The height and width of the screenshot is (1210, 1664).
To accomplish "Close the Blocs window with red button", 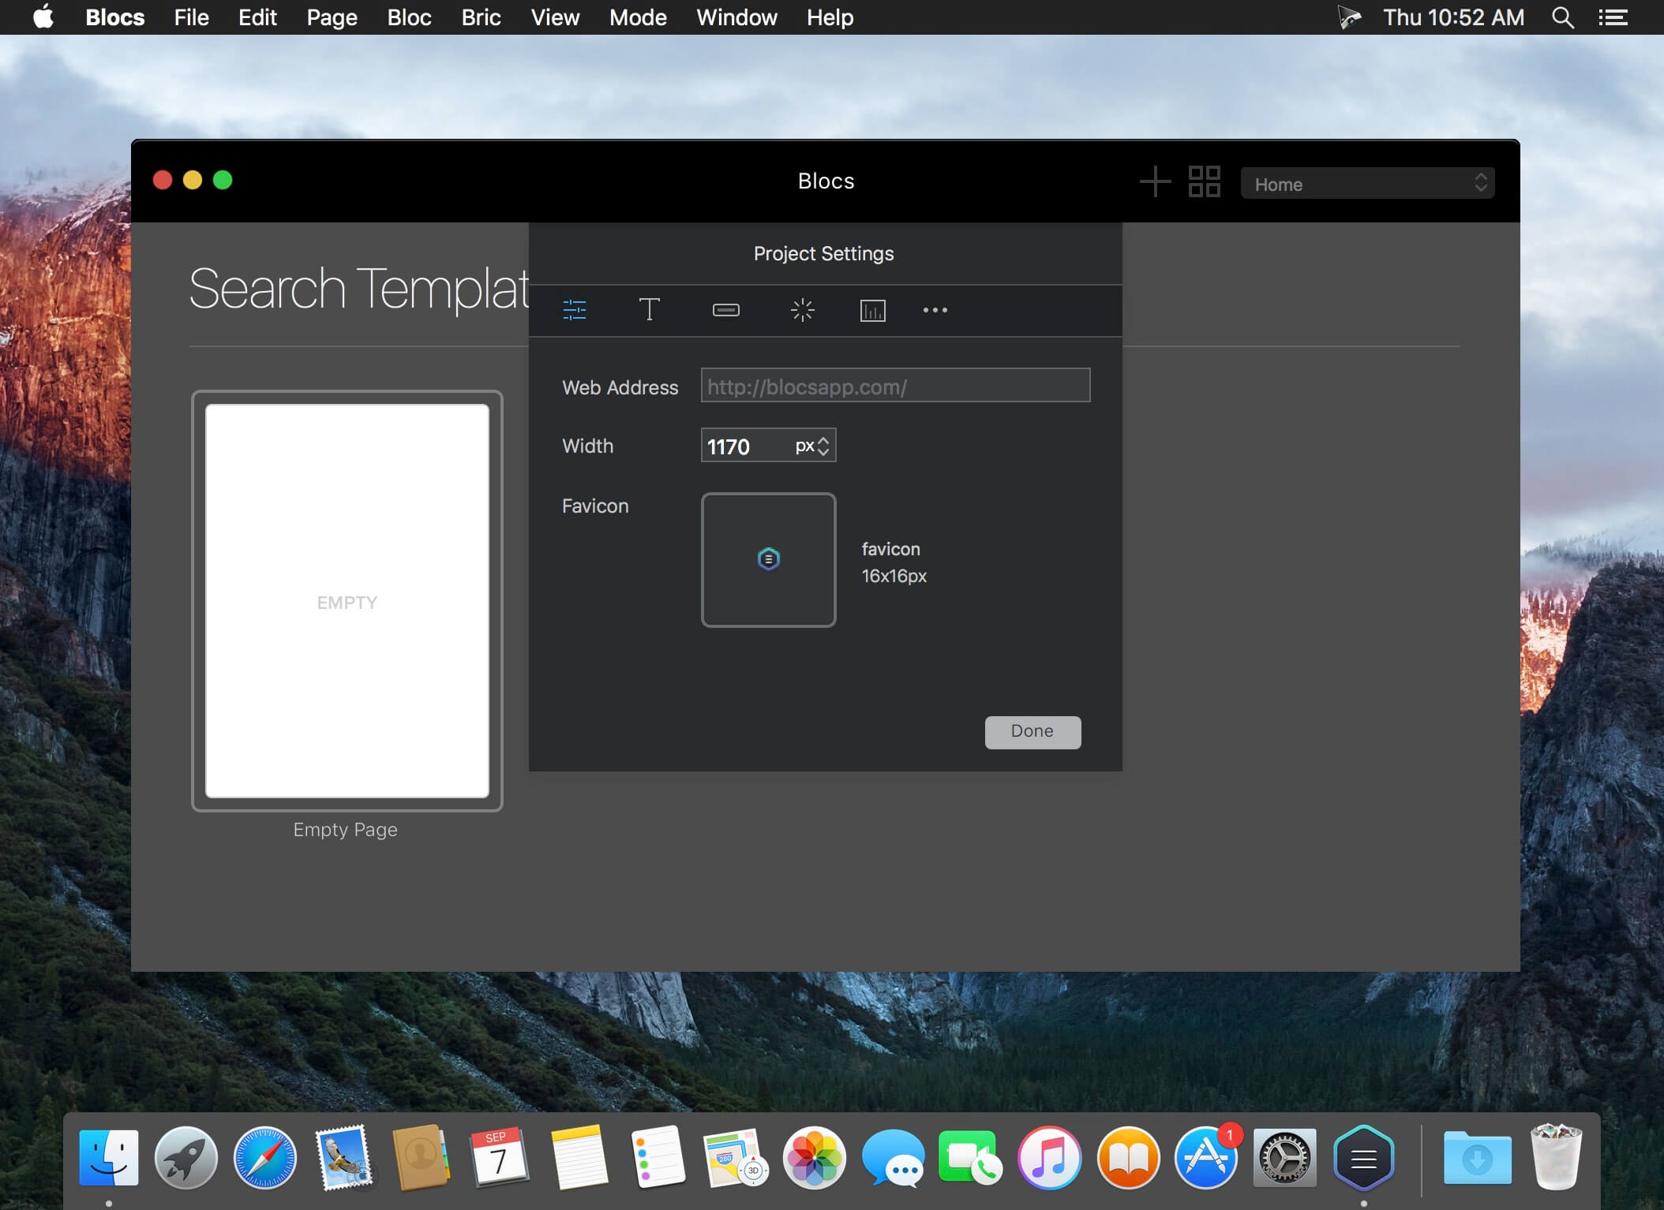I will click(163, 180).
